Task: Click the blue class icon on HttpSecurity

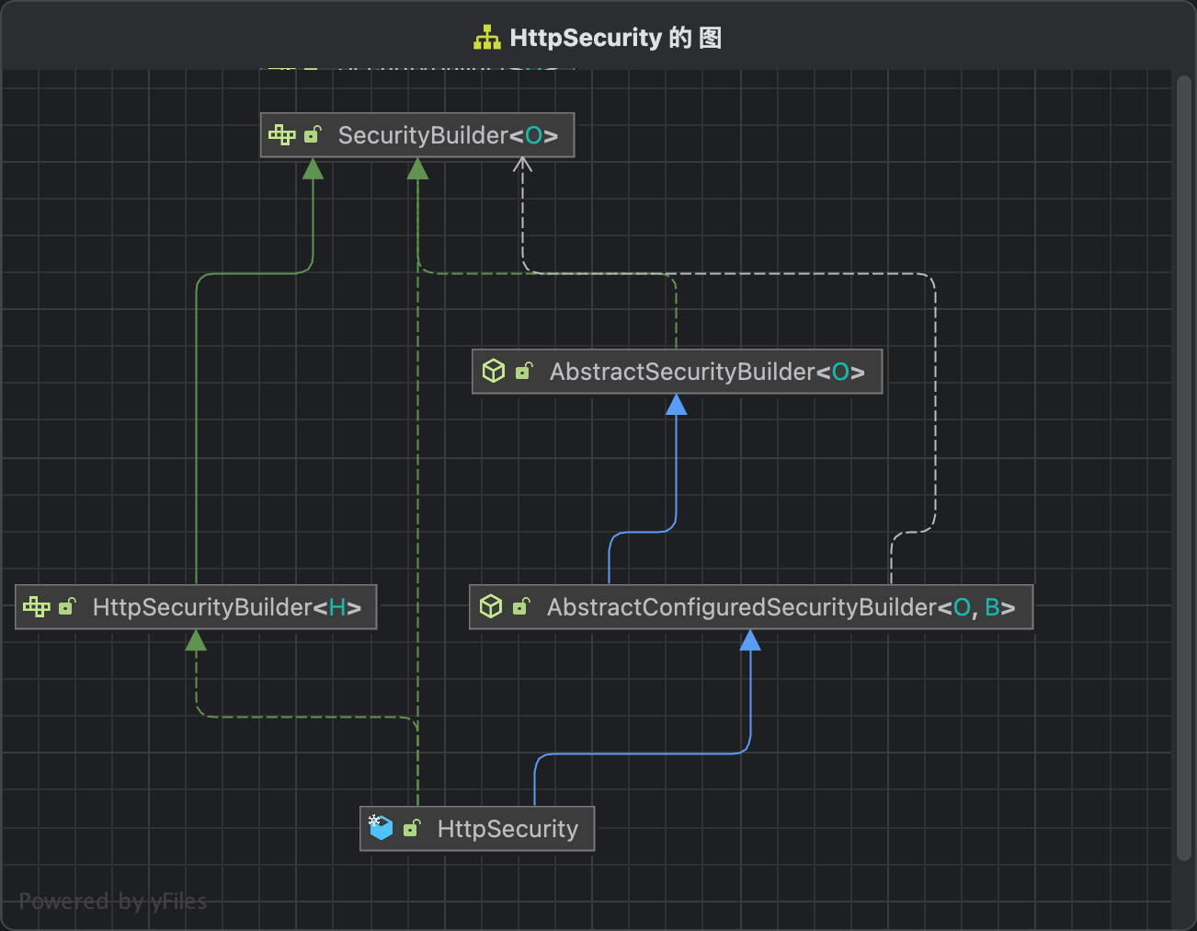Action: pyautogui.click(x=381, y=828)
